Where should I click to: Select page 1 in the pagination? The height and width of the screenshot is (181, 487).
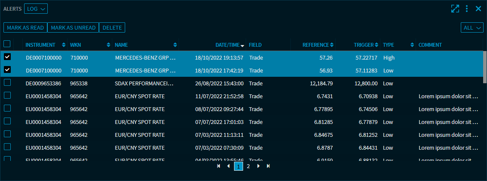coord(238,166)
